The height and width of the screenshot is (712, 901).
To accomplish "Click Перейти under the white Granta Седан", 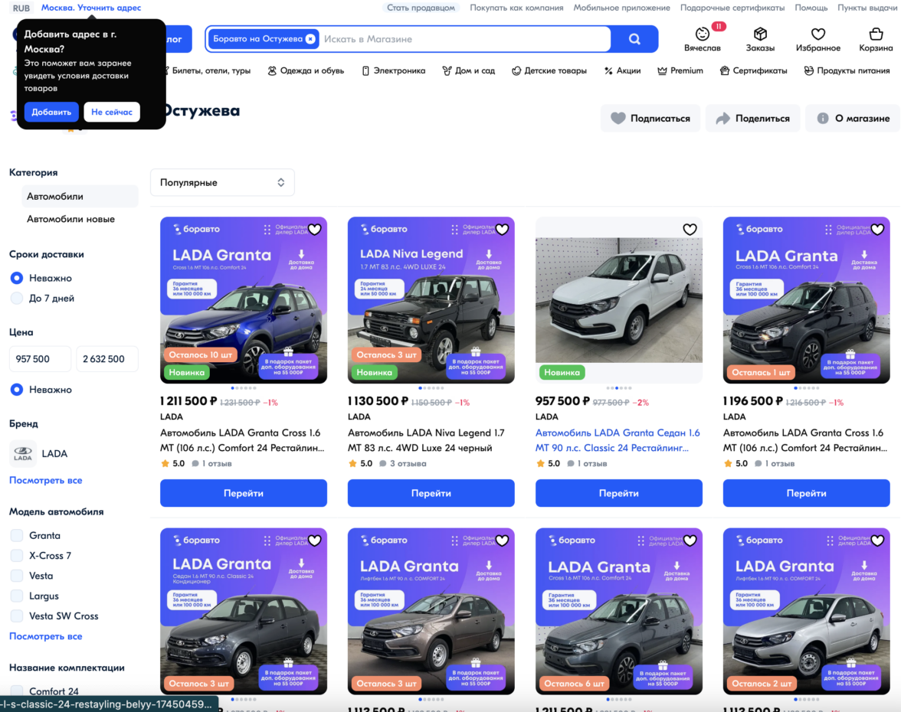I will [x=619, y=493].
